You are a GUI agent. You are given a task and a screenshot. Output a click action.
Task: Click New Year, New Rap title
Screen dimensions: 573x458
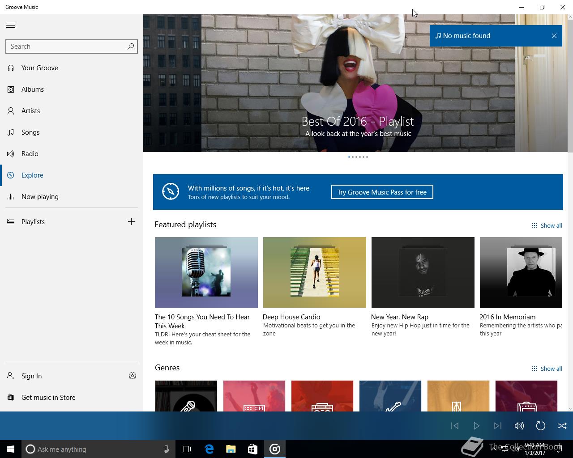[x=400, y=317]
